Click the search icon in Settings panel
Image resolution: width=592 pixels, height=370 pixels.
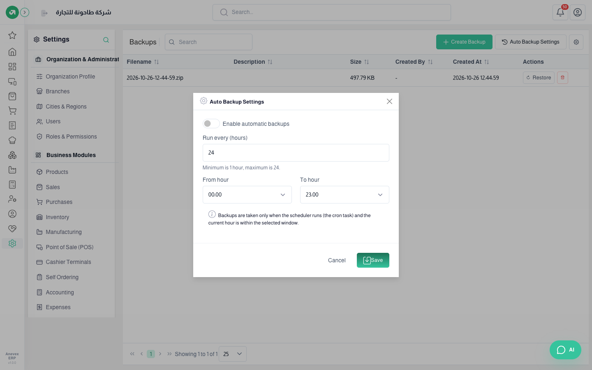pos(106,40)
